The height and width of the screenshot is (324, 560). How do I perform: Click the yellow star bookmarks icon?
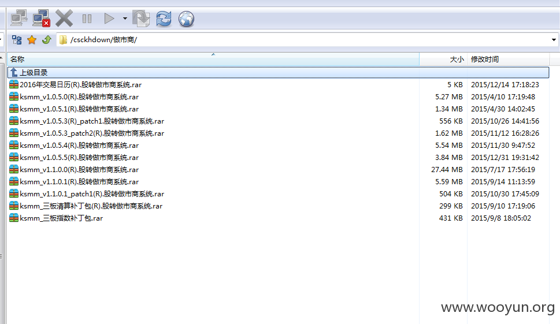pyautogui.click(x=32, y=40)
